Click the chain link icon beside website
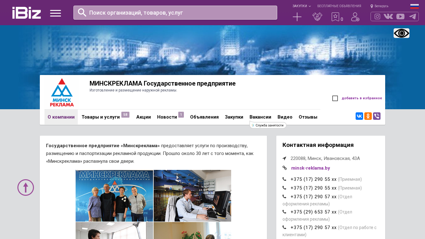The image size is (425, 239). pyautogui.click(x=285, y=168)
